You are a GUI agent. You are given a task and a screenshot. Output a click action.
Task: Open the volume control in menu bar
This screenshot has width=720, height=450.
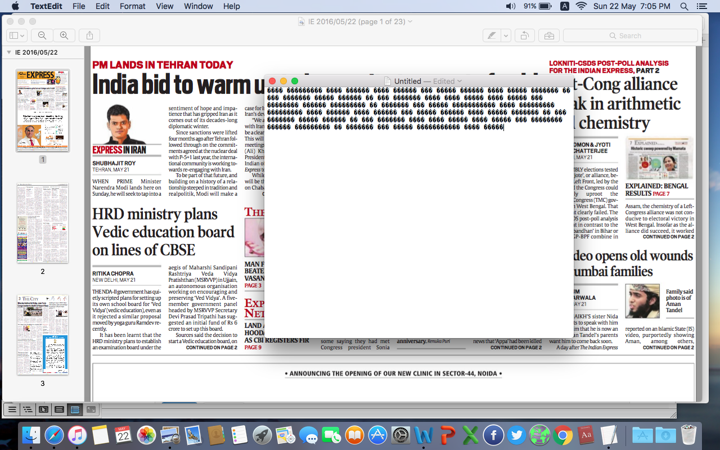point(511,6)
